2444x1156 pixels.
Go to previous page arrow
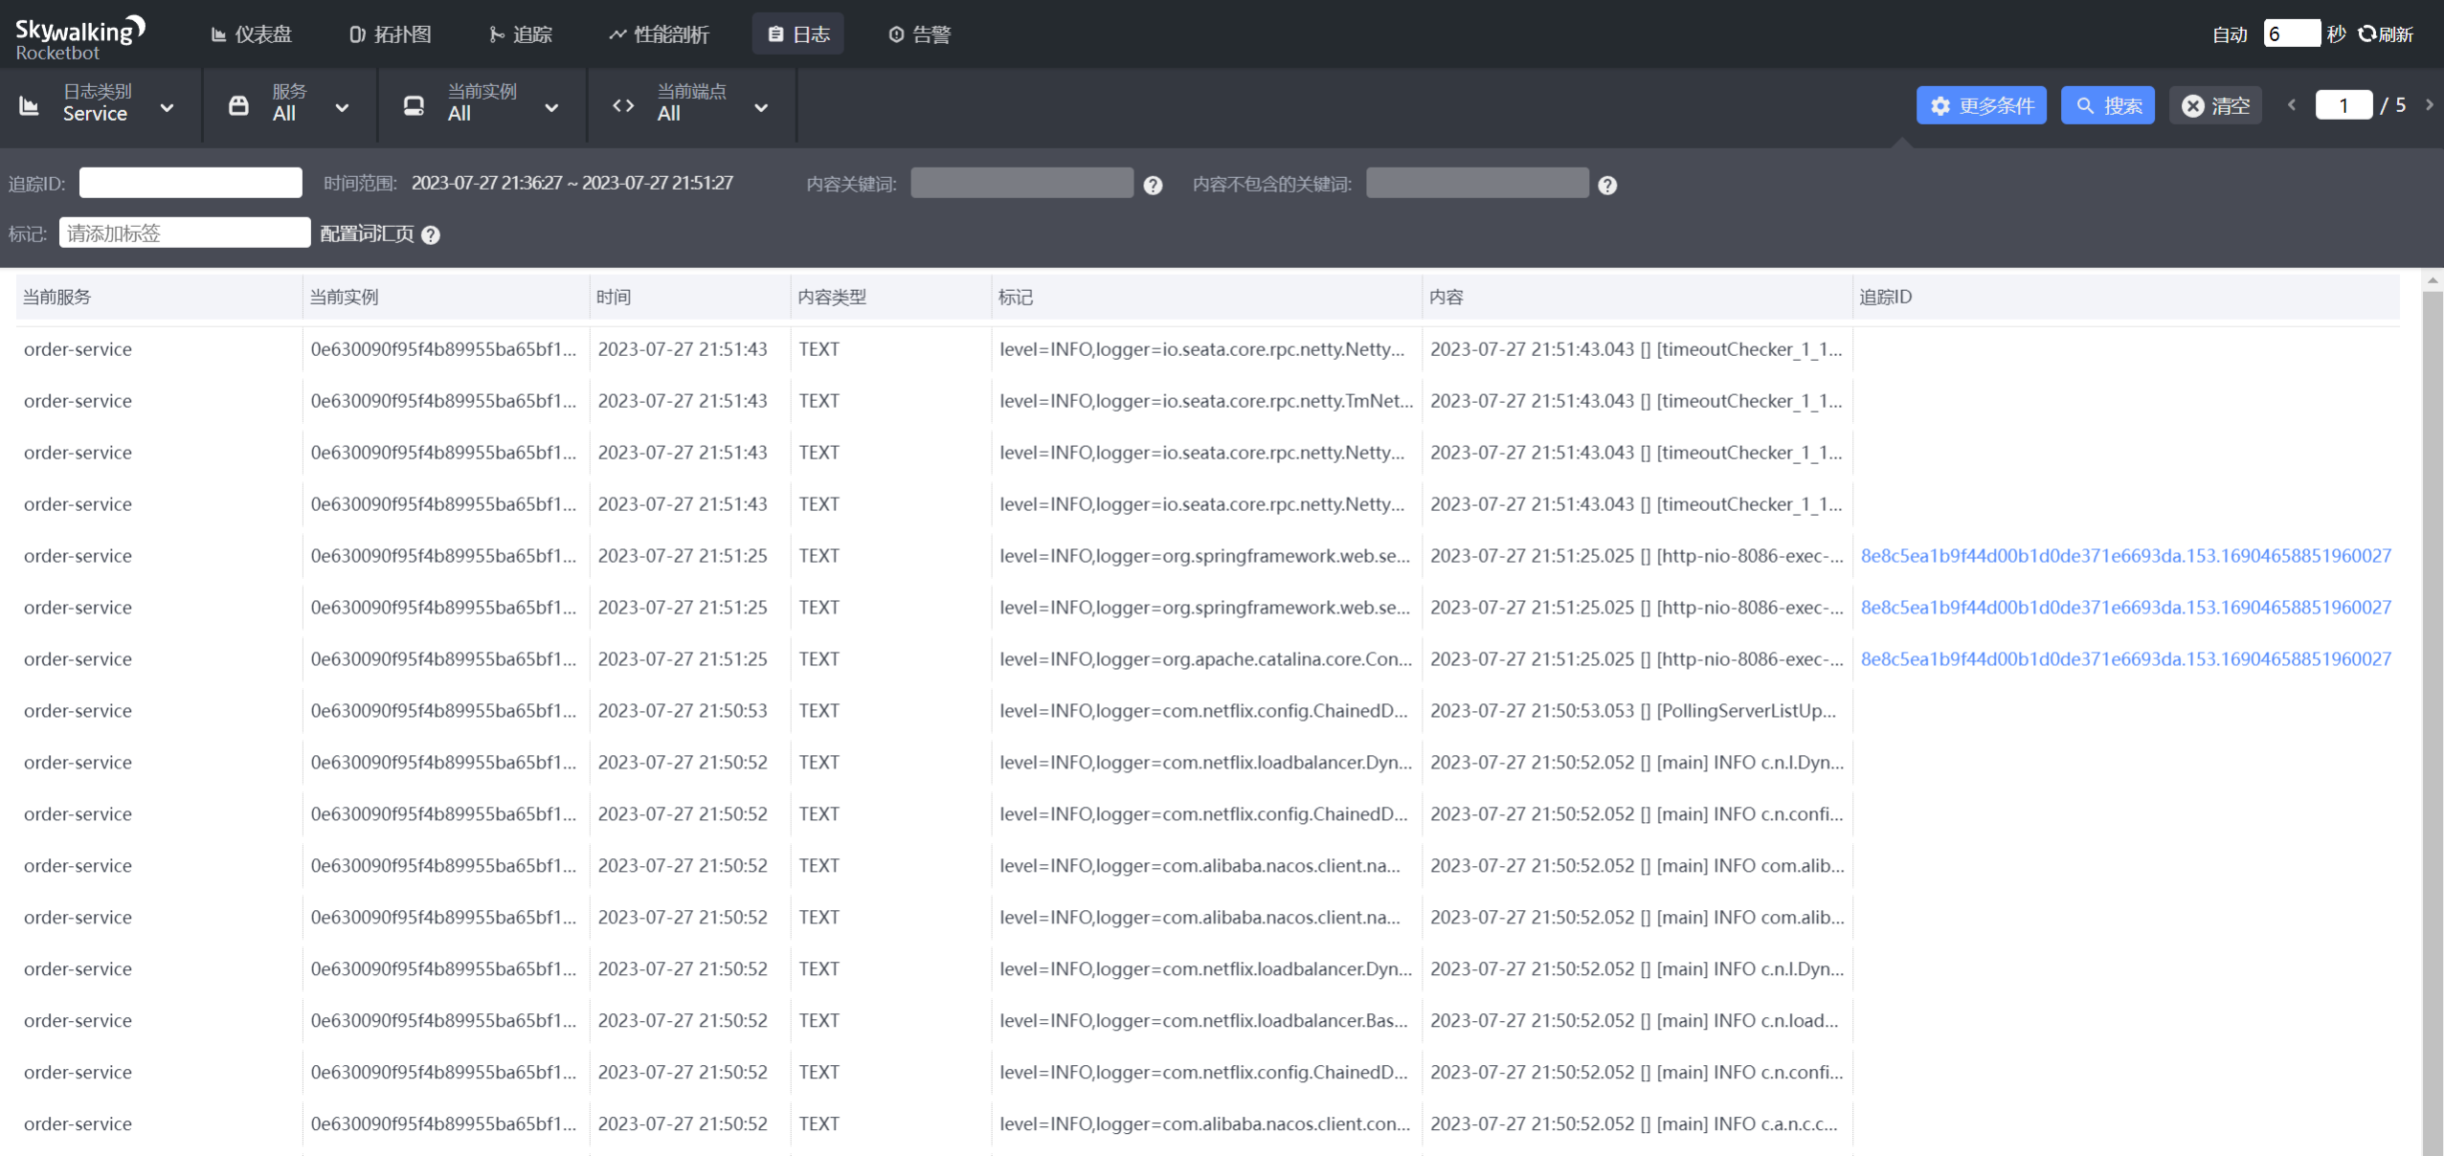coord(2292,105)
